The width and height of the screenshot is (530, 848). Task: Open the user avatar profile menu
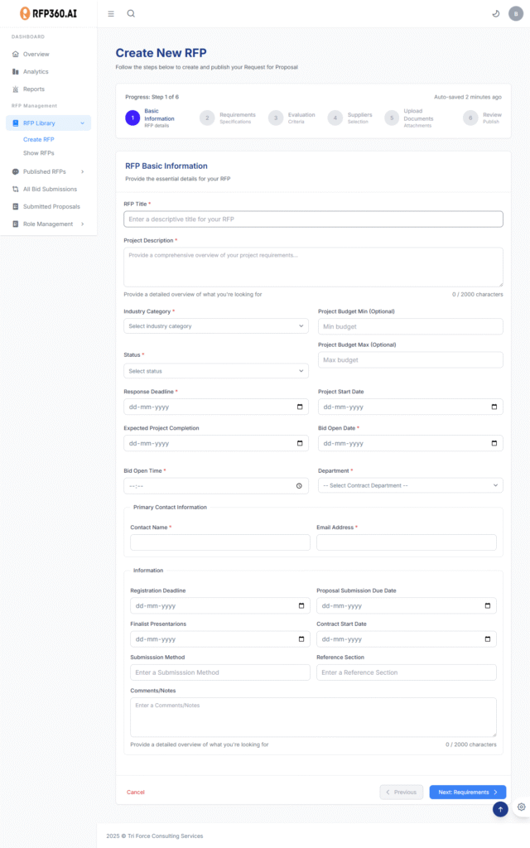point(516,13)
